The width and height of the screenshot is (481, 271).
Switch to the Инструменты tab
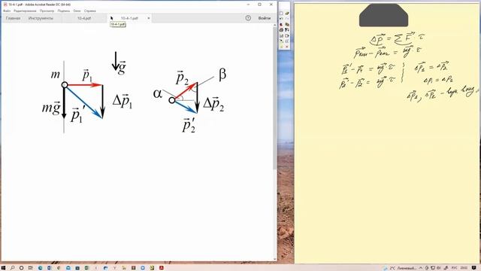(x=41, y=18)
